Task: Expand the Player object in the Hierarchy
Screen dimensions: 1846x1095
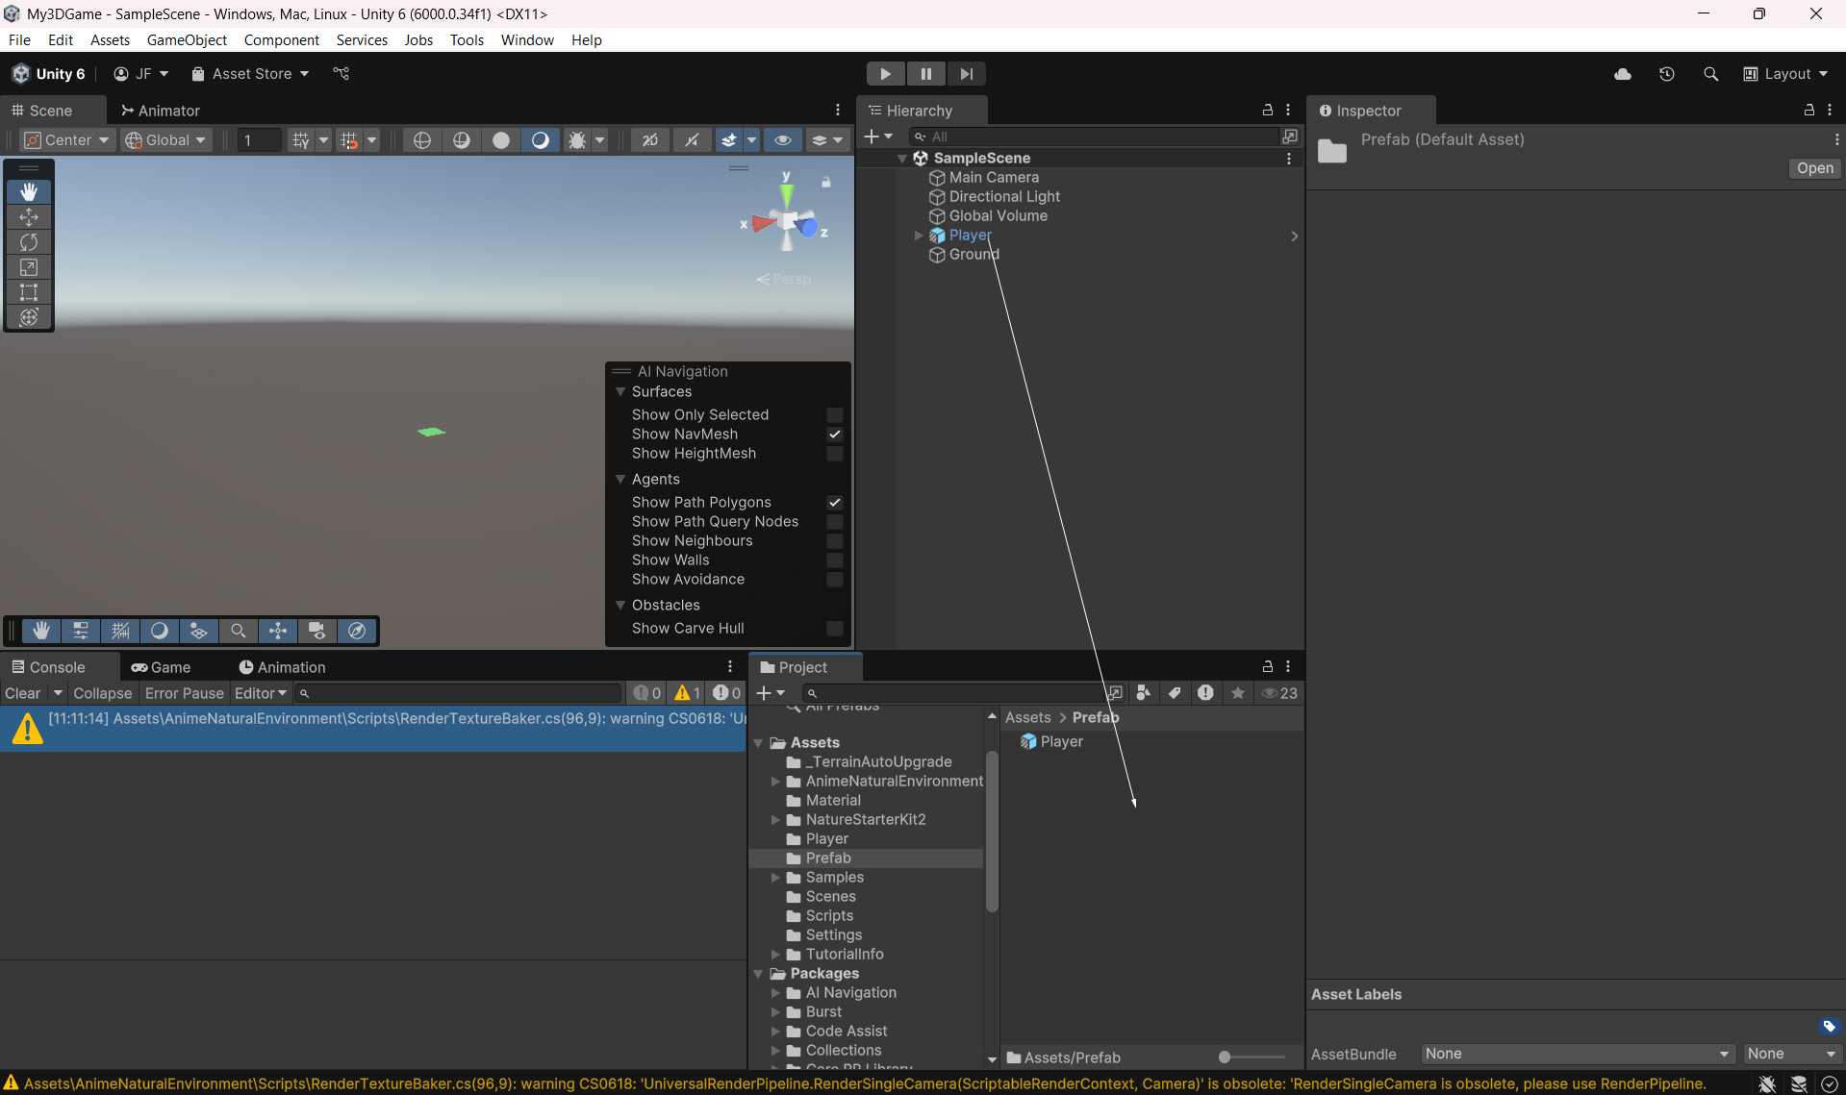Action: (x=917, y=236)
